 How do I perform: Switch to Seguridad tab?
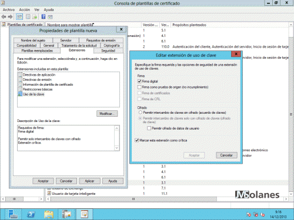click(108, 50)
